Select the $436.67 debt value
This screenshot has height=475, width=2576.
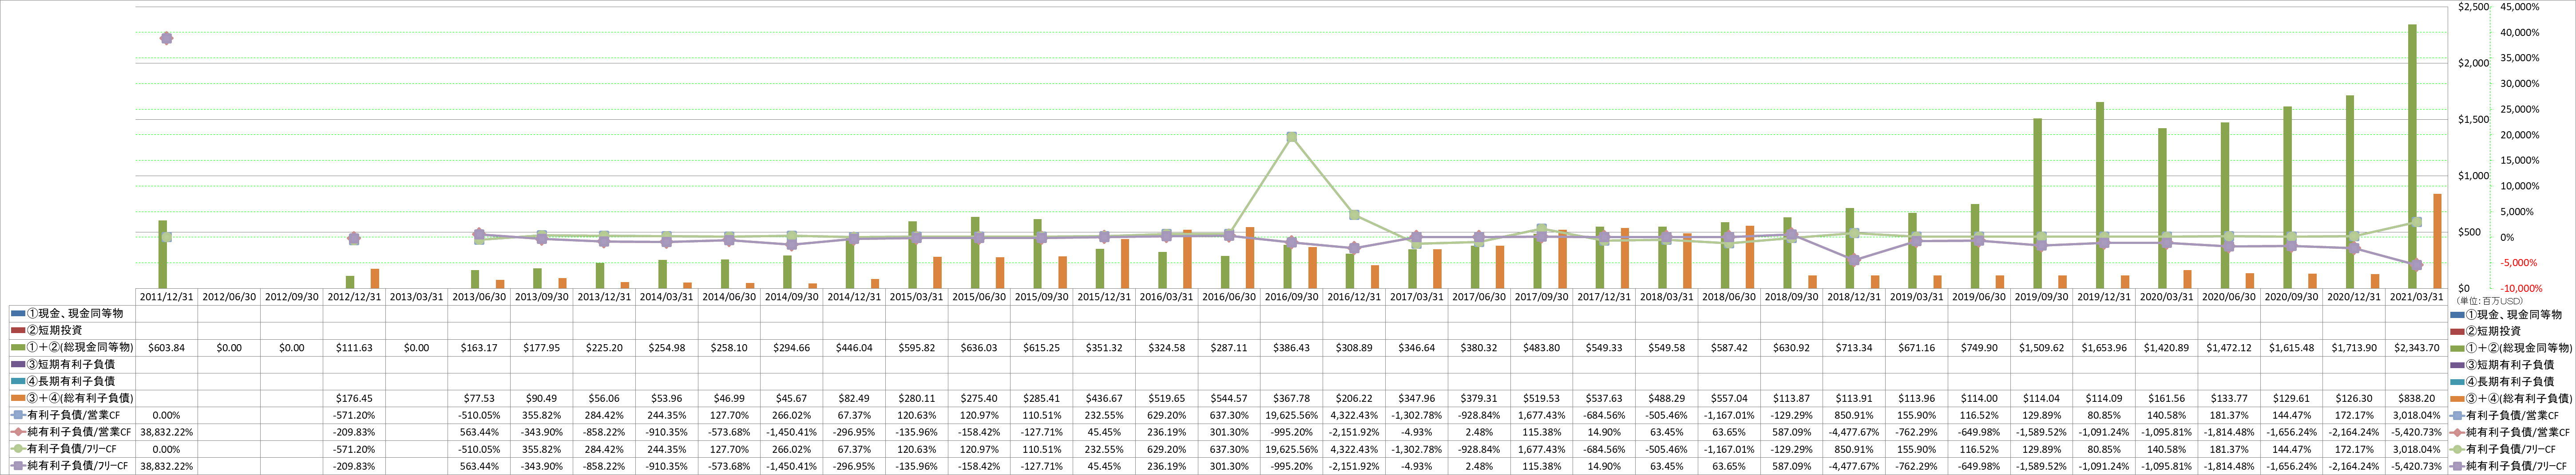1104,399
